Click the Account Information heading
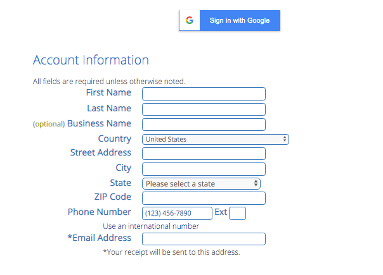The image size is (383, 275). 91,60
